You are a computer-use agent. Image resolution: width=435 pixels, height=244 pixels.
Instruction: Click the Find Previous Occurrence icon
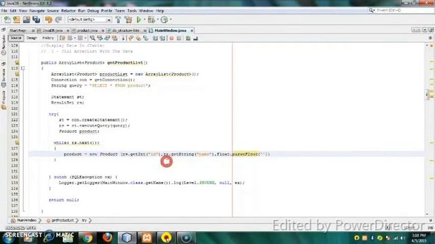(100, 38)
